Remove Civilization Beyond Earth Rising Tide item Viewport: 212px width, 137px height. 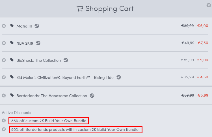(4, 77)
